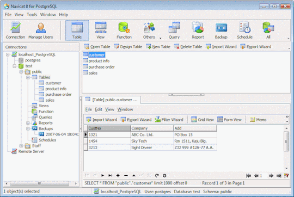Select the Backup toolbar icon

[x=221, y=30]
